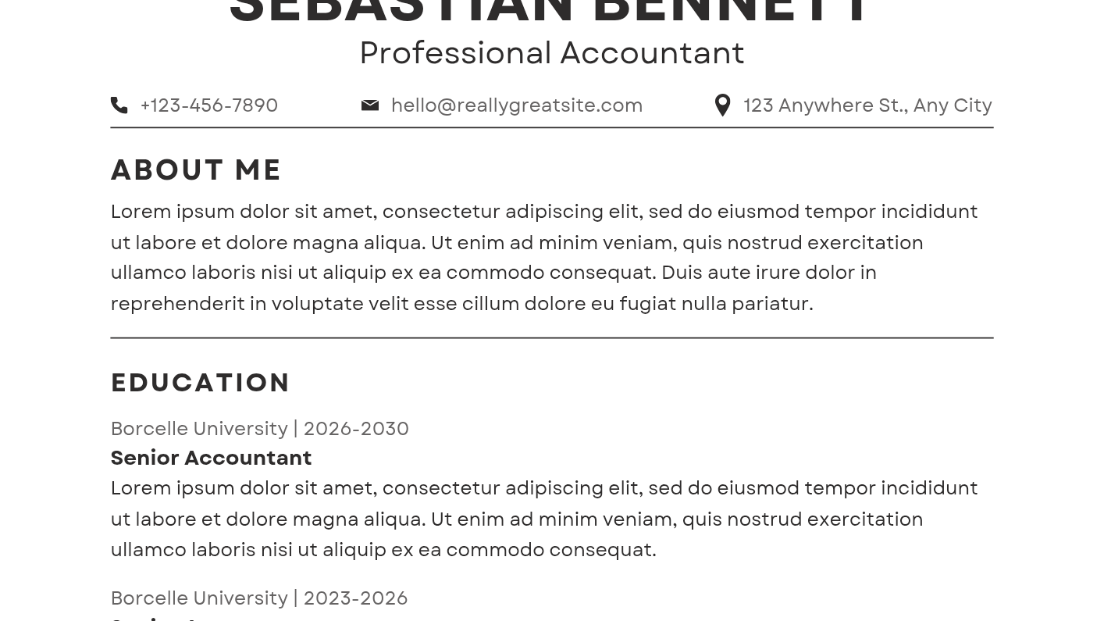Image resolution: width=1104 pixels, height=621 pixels.
Task: Click the EDUCATION section heading
Action: click(201, 382)
